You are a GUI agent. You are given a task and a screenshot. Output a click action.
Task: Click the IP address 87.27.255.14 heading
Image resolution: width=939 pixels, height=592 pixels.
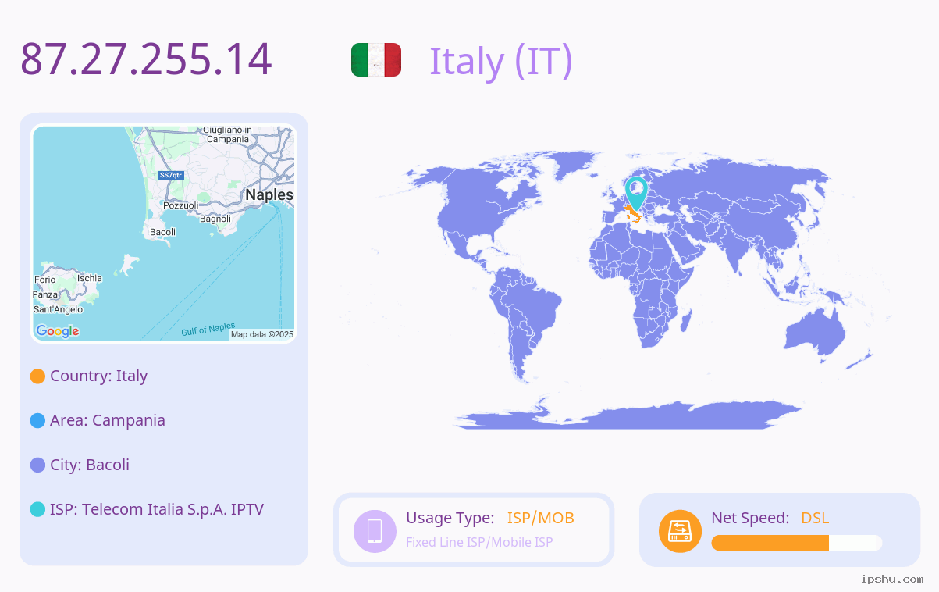point(146,59)
